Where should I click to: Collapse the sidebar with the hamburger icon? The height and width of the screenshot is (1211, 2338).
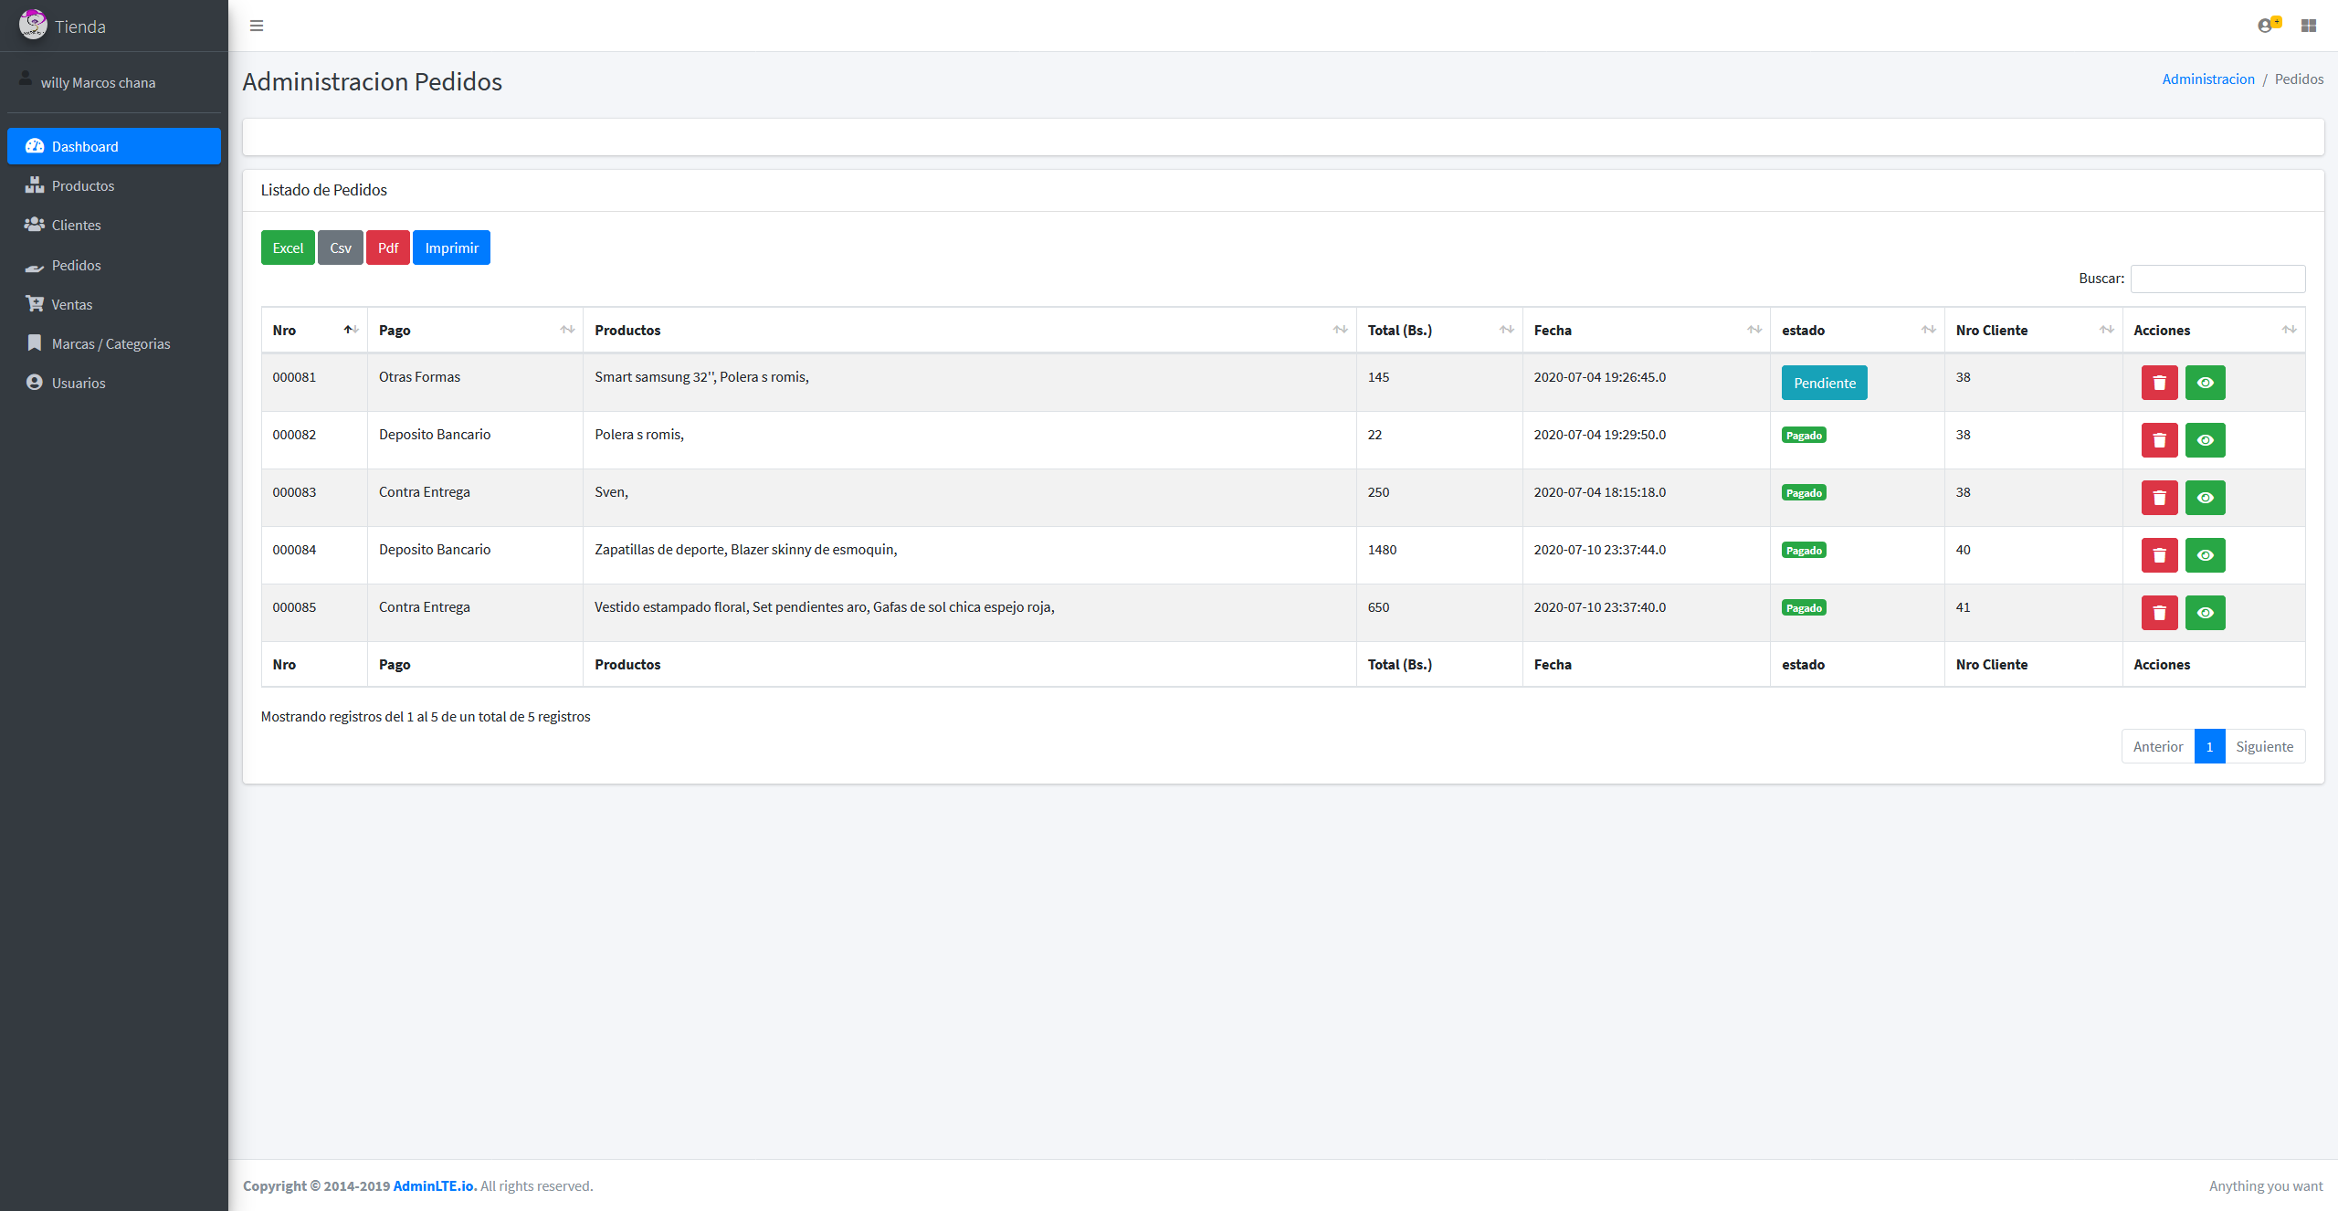click(x=257, y=26)
